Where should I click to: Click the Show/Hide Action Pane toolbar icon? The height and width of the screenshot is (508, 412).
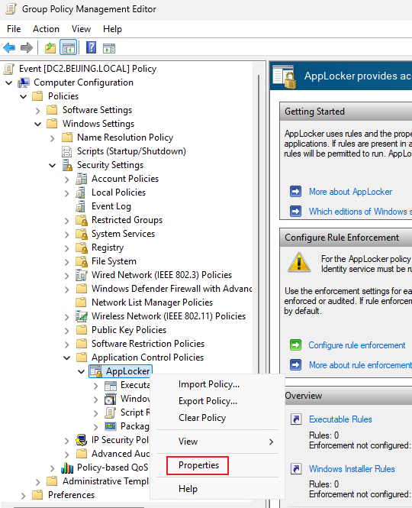[109, 48]
